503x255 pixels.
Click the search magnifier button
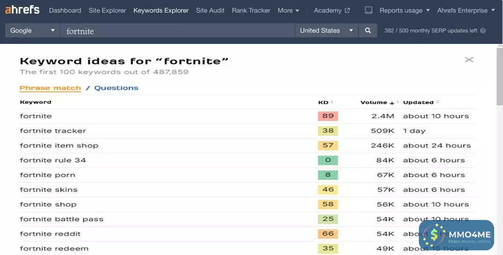tap(368, 31)
